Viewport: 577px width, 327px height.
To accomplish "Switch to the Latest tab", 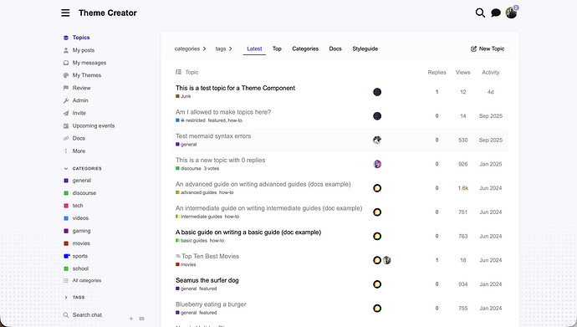I will coord(254,49).
